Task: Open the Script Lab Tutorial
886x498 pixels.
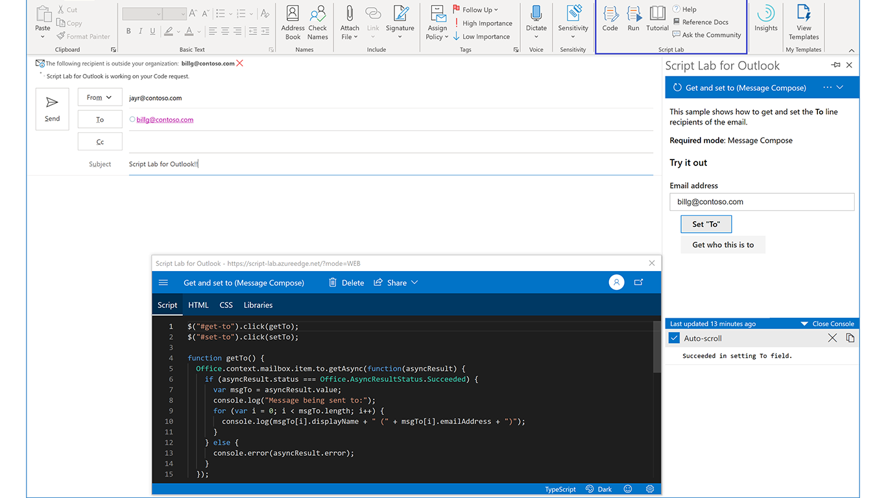Action: point(657,19)
